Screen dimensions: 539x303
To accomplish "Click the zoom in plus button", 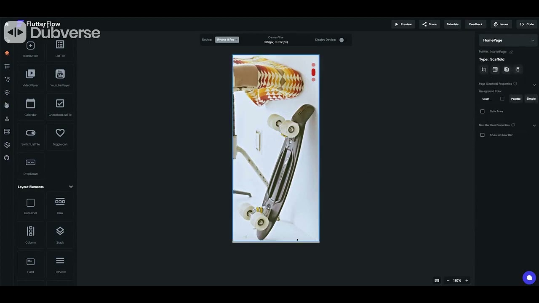I will [x=467, y=281].
